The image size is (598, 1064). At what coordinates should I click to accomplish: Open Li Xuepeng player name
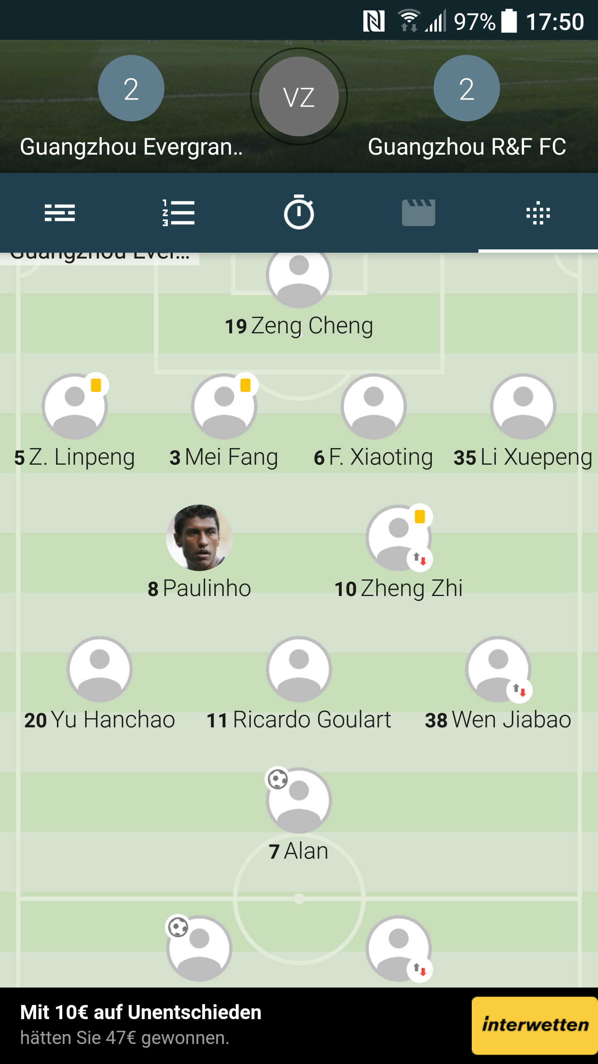pyautogui.click(x=523, y=457)
